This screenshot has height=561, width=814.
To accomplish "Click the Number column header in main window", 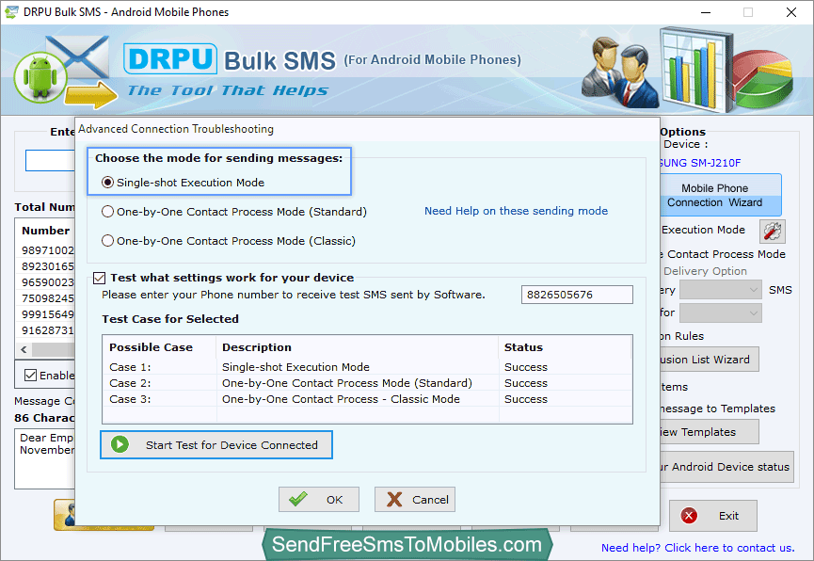I will [x=46, y=230].
